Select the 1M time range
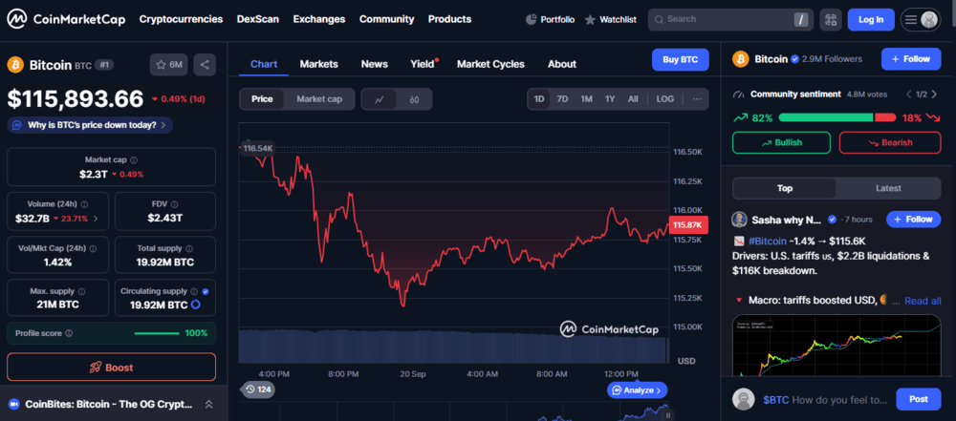 (587, 98)
